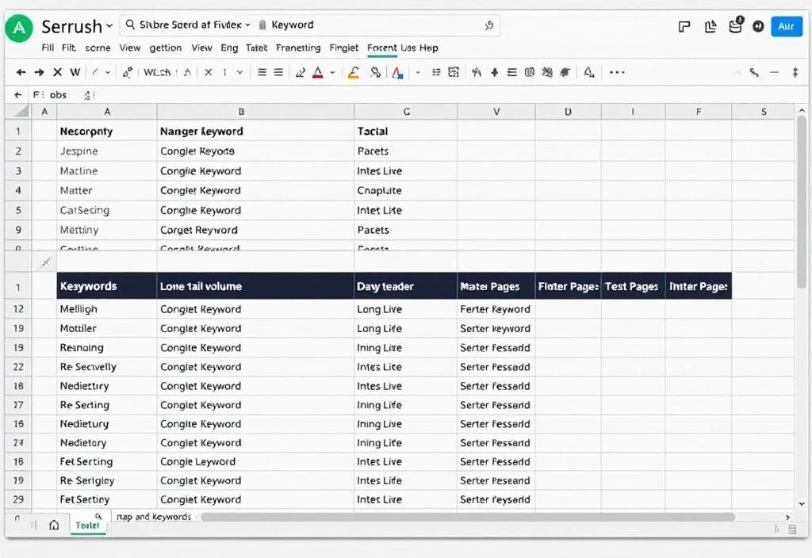
Task: Click the vertical scrollbar thumb
Action: click(x=802, y=202)
